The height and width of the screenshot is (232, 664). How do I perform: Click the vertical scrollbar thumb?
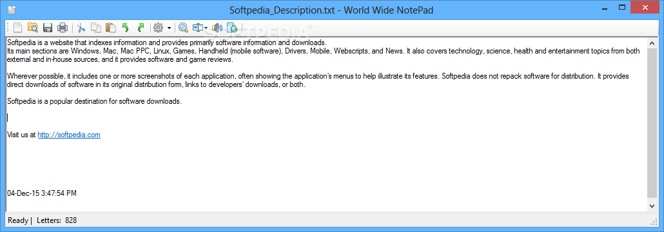coord(652,123)
